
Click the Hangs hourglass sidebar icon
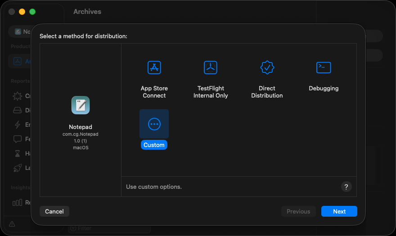[x=18, y=153]
